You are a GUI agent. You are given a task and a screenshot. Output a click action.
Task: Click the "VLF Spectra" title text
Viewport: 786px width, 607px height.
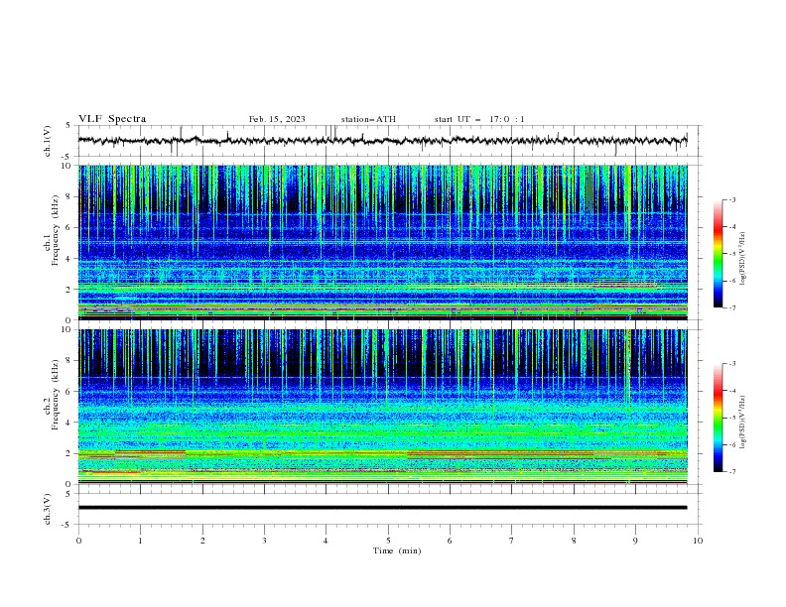click(112, 119)
